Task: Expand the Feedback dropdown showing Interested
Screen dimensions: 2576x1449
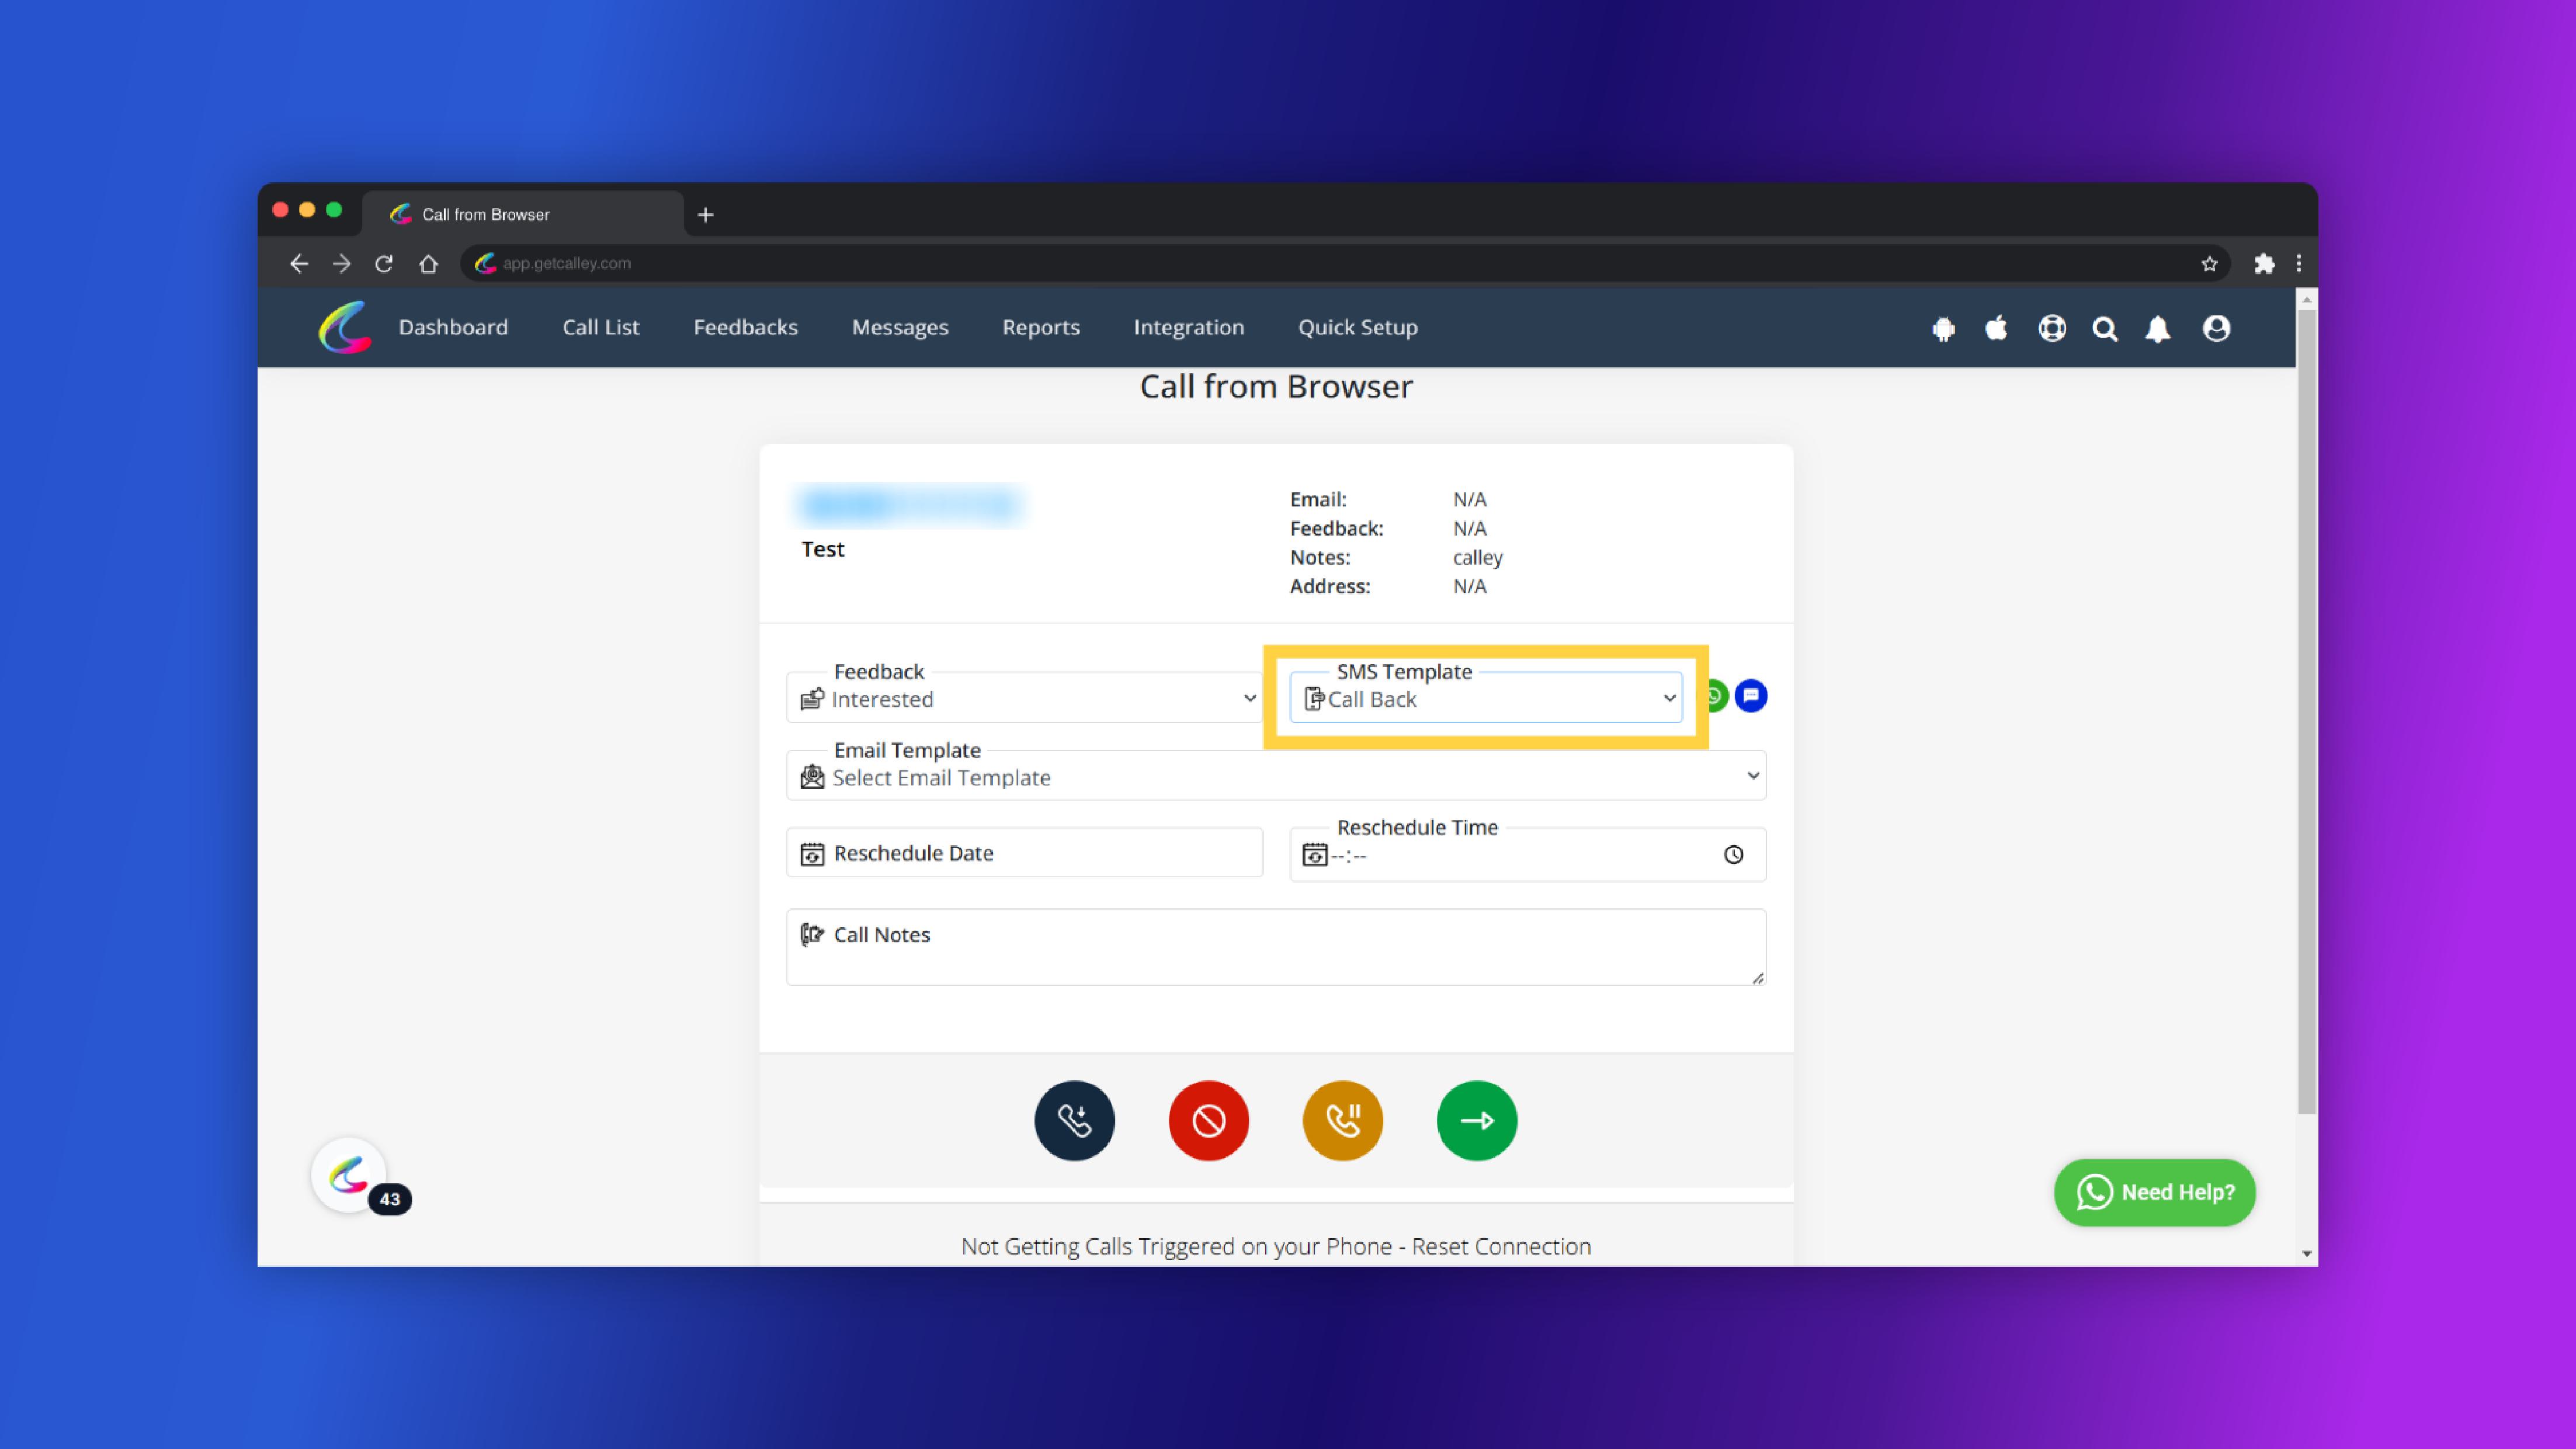Action: tap(1025, 699)
